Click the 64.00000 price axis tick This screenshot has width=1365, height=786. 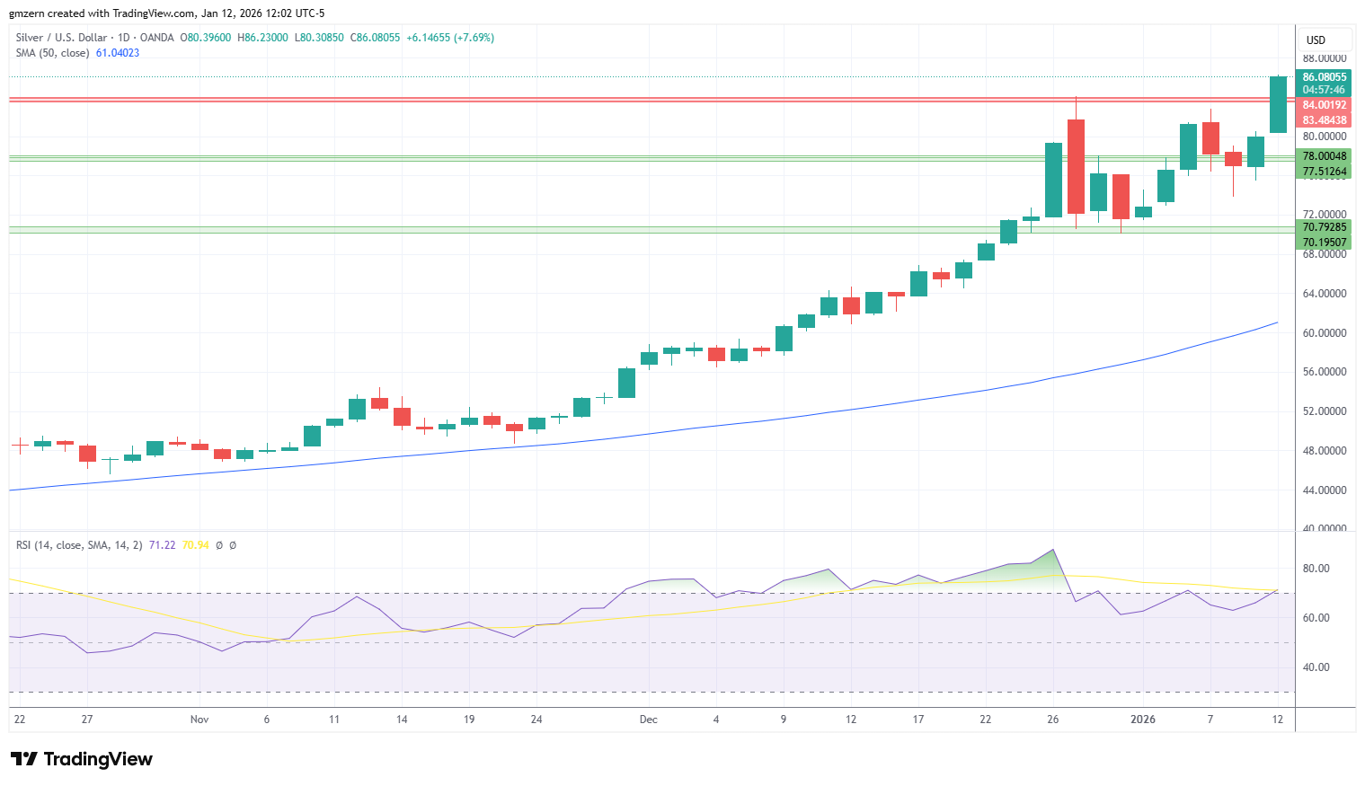pyautogui.click(x=1325, y=294)
